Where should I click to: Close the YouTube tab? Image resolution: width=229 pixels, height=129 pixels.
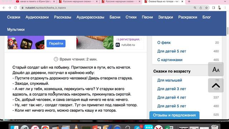(x=54, y=1)
